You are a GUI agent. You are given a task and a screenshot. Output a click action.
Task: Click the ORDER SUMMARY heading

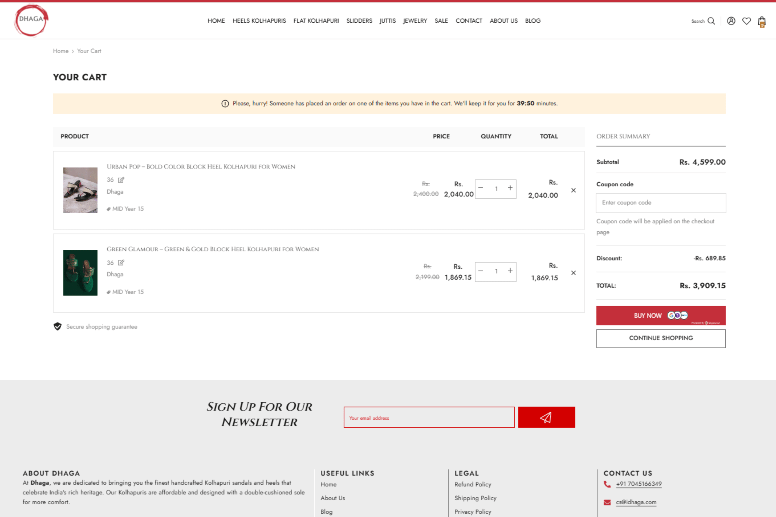coord(623,137)
